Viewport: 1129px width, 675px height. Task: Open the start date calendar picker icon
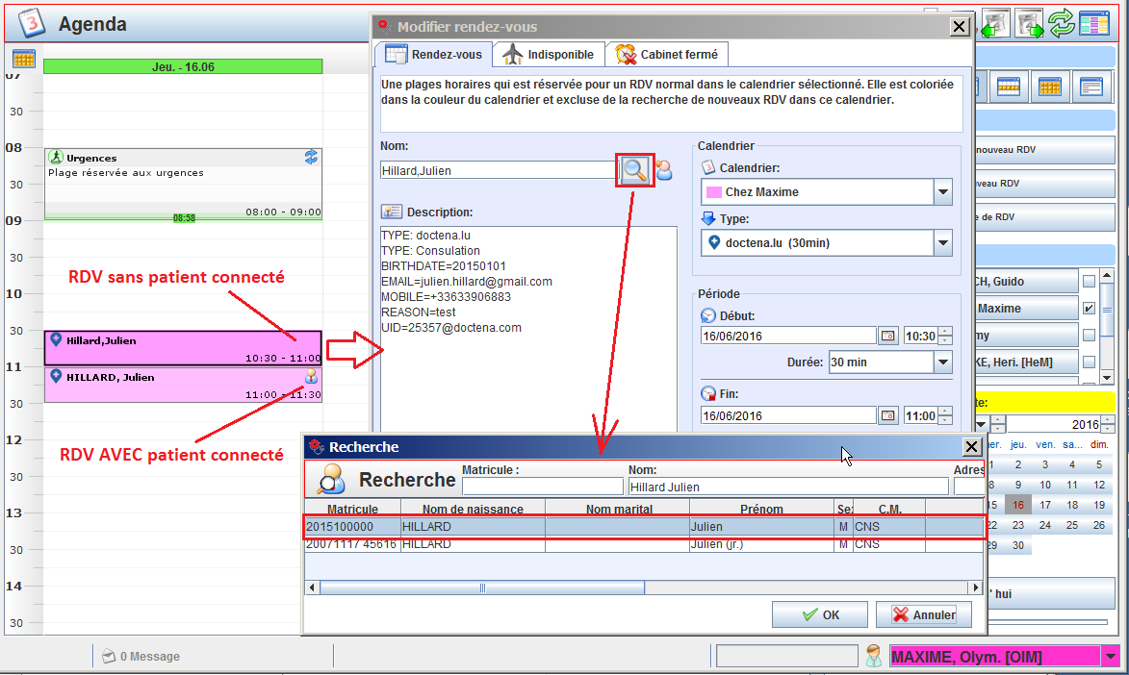click(x=887, y=336)
